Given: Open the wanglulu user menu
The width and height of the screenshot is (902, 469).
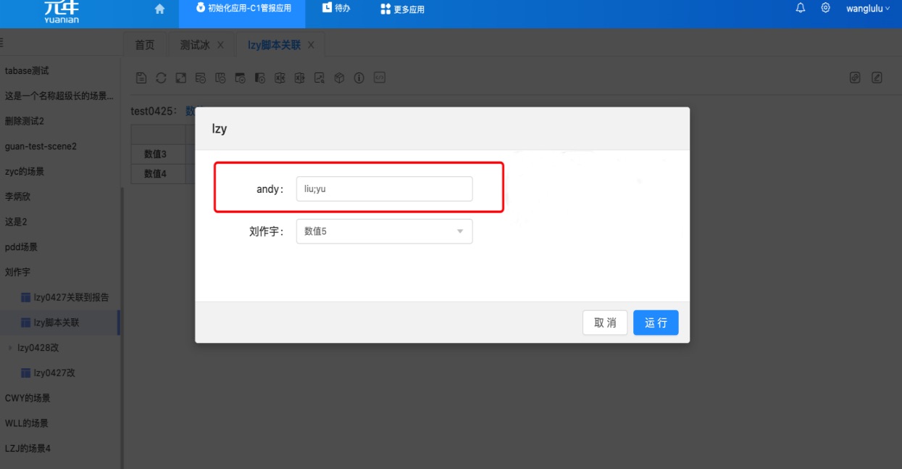Looking at the screenshot, I should pyautogui.click(x=867, y=9).
